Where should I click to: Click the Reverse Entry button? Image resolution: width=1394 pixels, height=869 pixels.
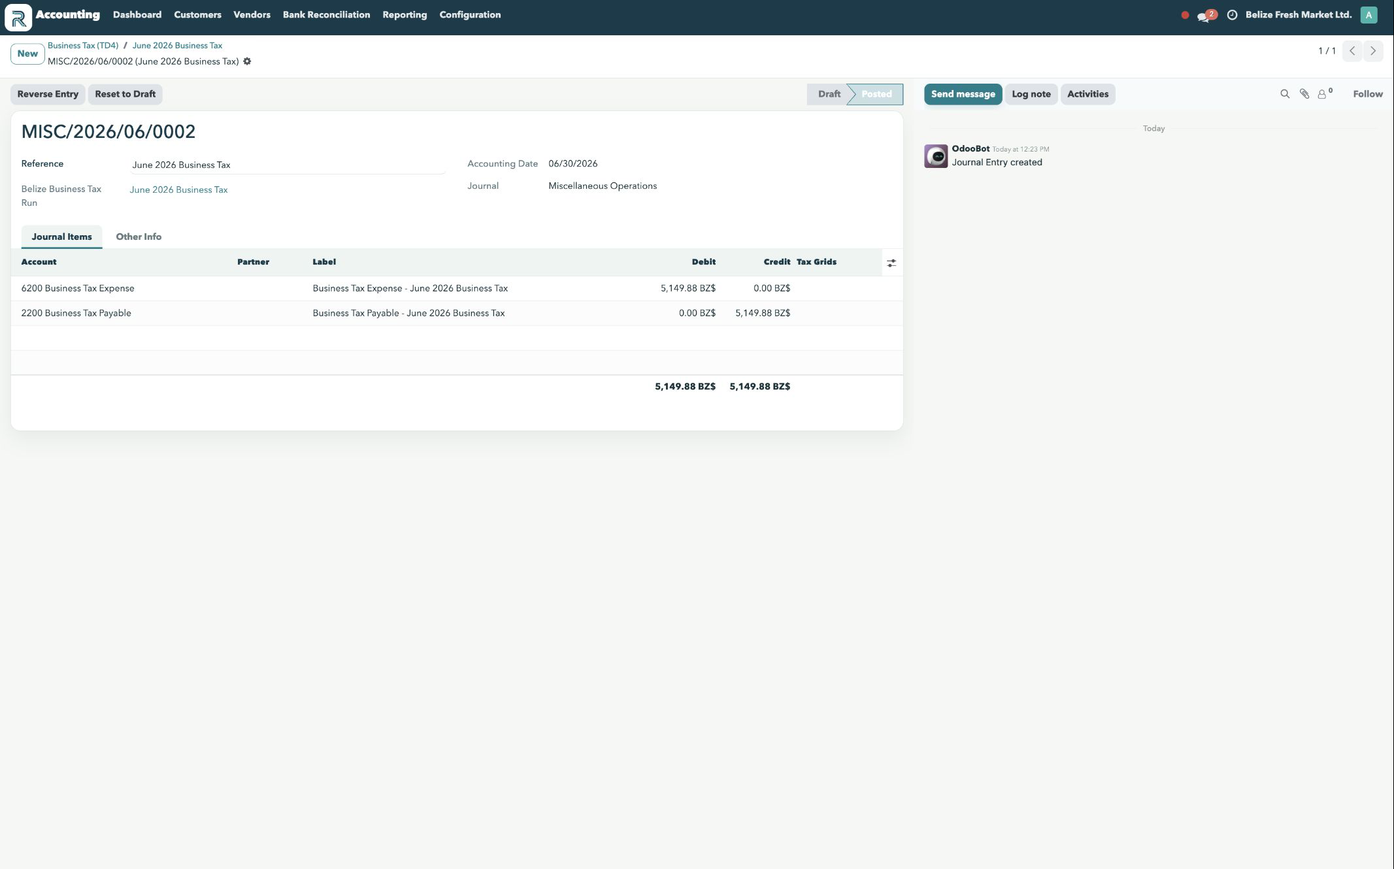pos(48,94)
